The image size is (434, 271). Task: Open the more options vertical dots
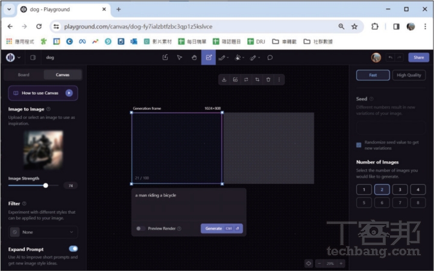(x=279, y=80)
